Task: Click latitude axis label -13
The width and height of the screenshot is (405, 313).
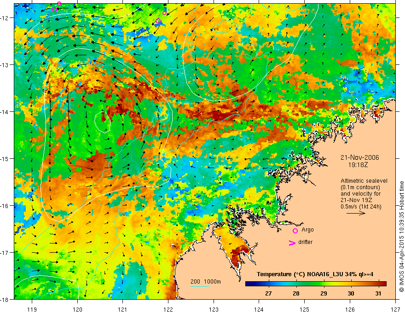Action: pyautogui.click(x=5, y=65)
